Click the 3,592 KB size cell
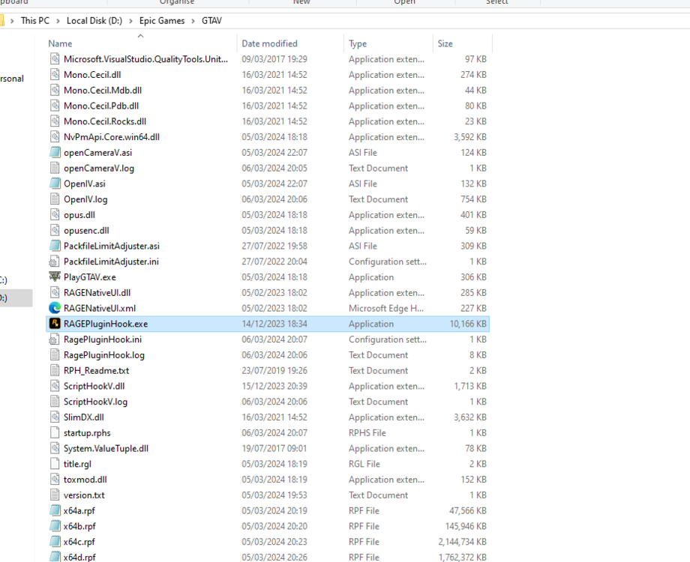 pyautogui.click(x=470, y=137)
